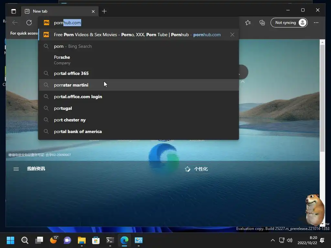Image resolution: width=331 pixels, height=248 pixels.
Task: Click inside the address bar text field
Action: click(x=138, y=23)
